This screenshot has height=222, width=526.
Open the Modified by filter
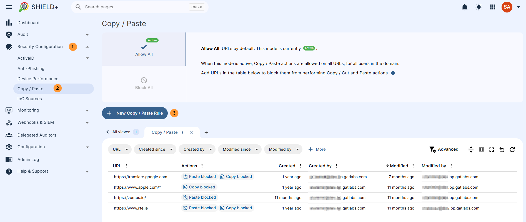(x=283, y=149)
